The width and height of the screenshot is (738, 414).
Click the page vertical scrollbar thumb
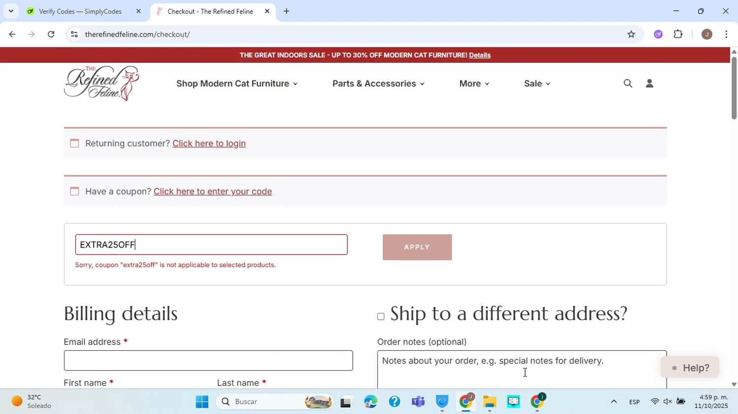coord(734,88)
